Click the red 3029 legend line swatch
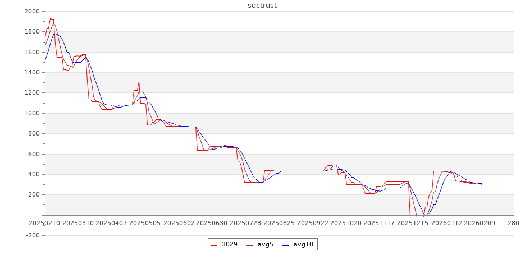The image size is (525, 280). pos(214,245)
